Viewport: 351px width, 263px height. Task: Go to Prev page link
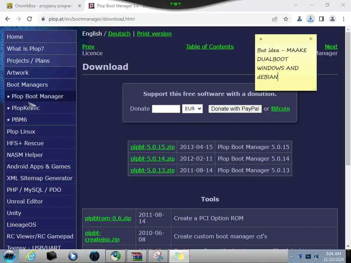click(88, 47)
